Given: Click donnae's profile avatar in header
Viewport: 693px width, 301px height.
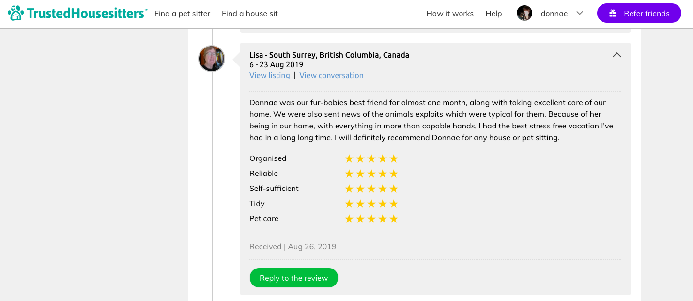Looking at the screenshot, I should coord(524,14).
